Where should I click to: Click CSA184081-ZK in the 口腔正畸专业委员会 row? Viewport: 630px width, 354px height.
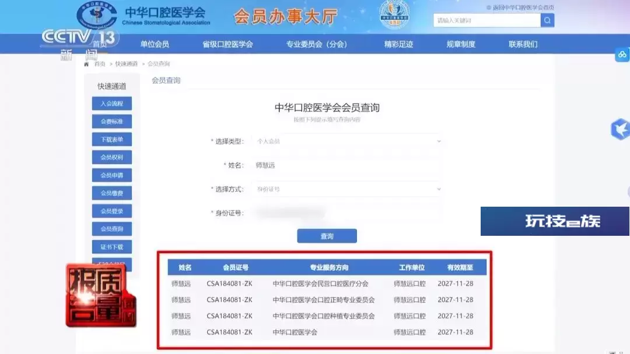pos(229,300)
